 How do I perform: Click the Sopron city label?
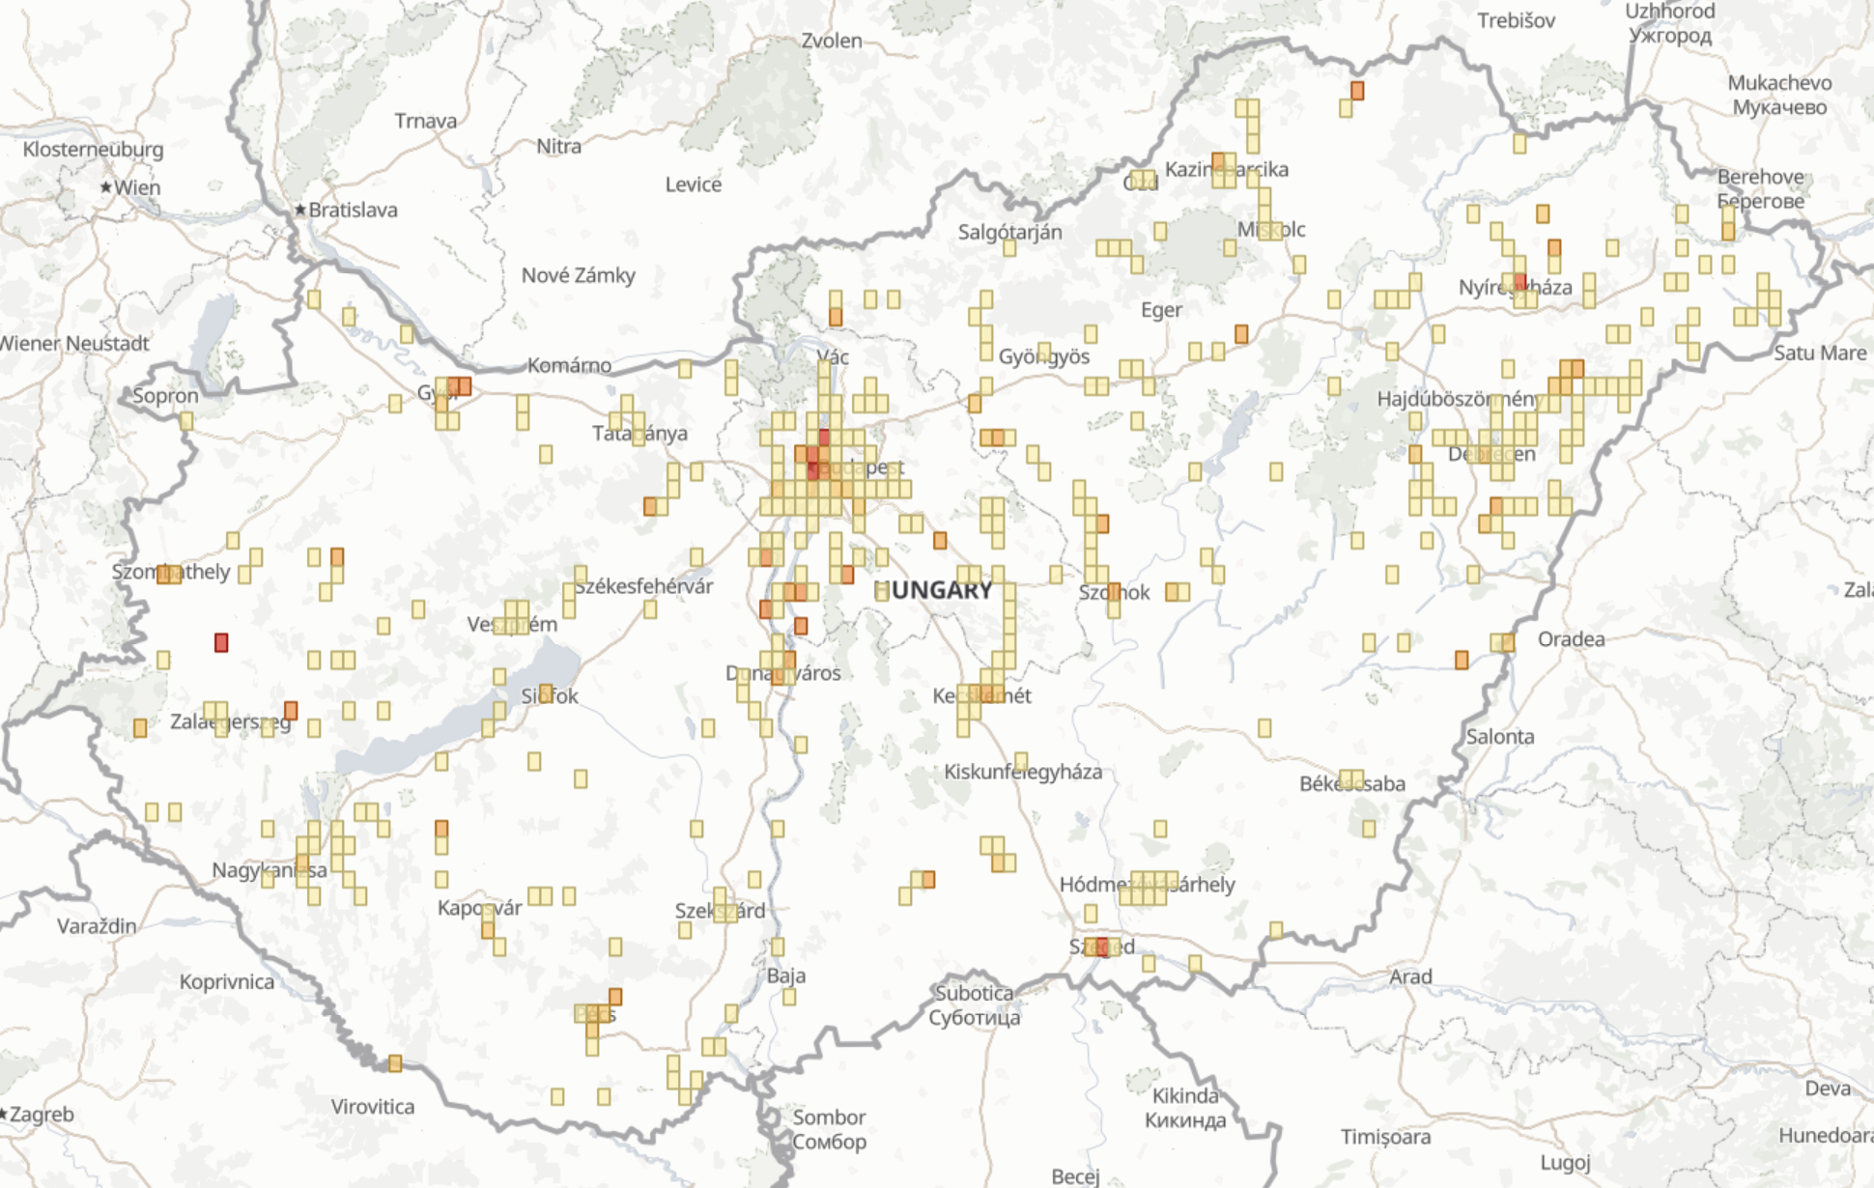[x=165, y=395]
